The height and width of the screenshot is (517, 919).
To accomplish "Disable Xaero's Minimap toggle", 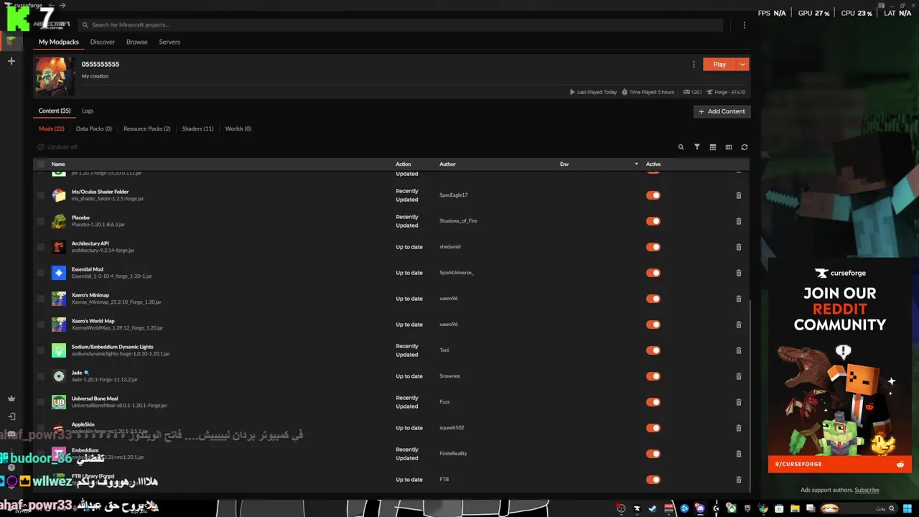I will pyautogui.click(x=653, y=299).
